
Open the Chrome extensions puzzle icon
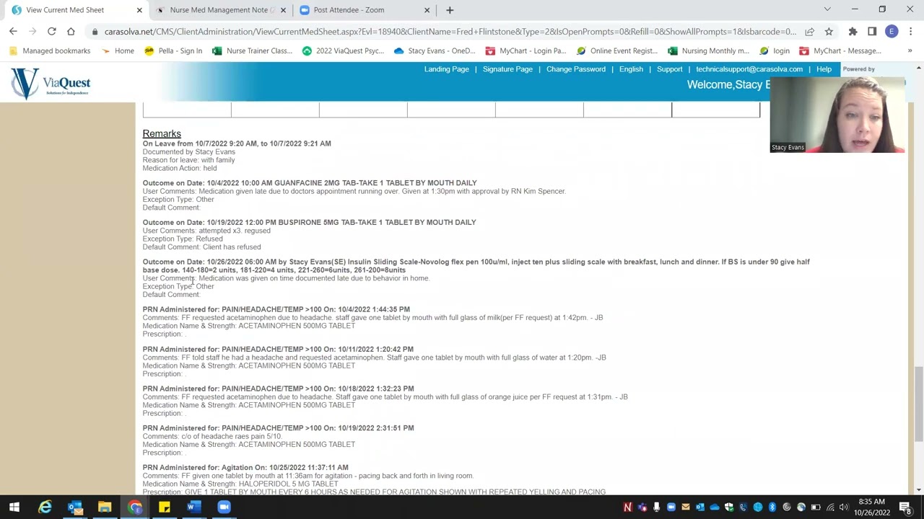pos(853,32)
